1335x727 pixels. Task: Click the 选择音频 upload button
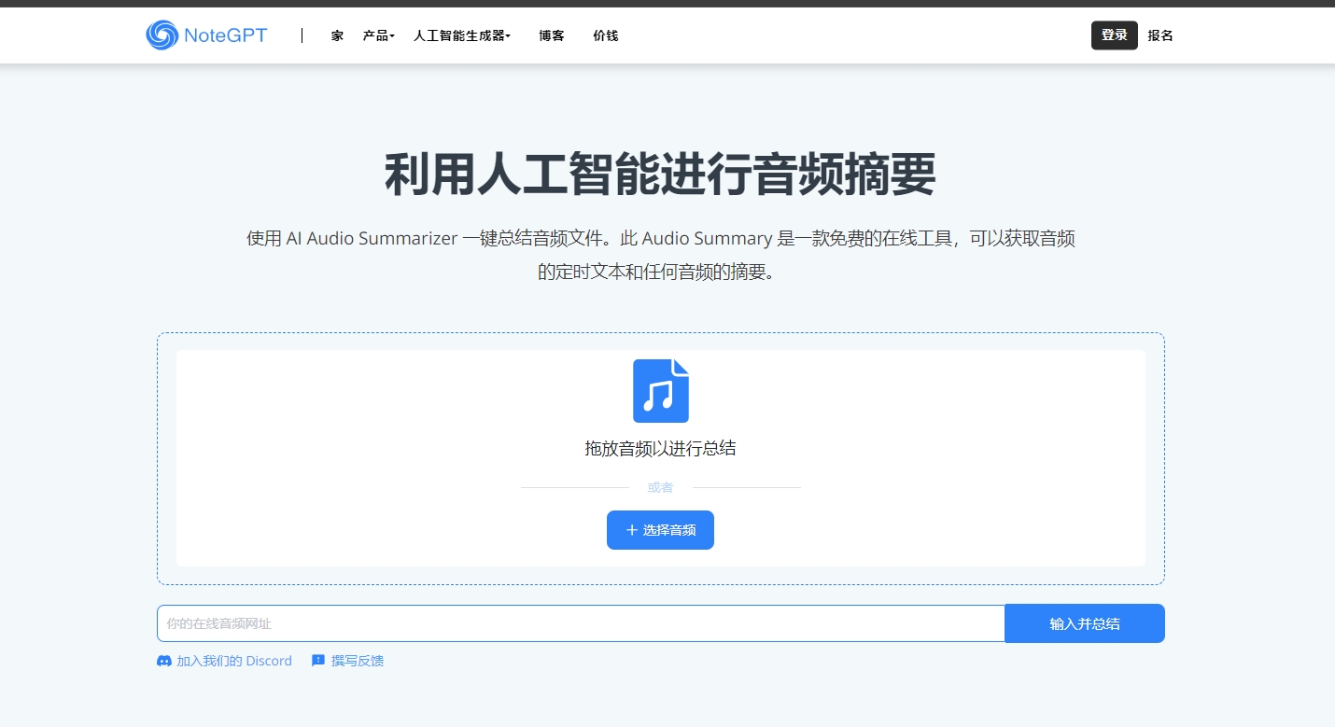click(660, 530)
